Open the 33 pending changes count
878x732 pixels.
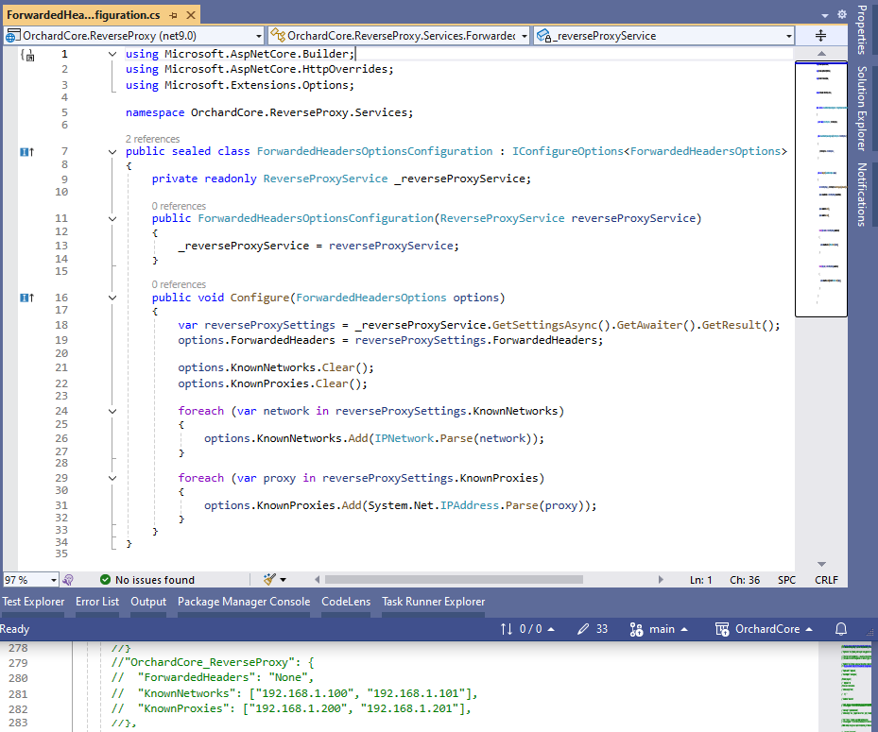coord(601,629)
